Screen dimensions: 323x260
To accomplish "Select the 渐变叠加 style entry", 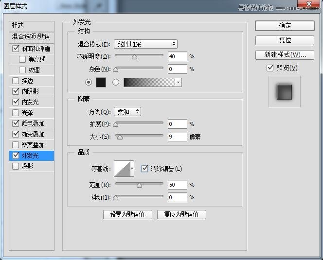I will pos(33,134).
